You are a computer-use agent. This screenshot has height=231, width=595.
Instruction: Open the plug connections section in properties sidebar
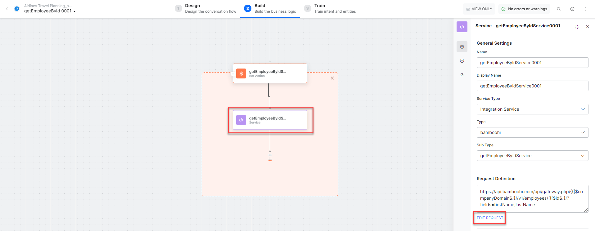[x=462, y=75]
